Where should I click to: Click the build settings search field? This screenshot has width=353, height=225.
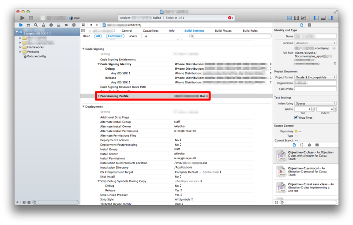[230, 36]
